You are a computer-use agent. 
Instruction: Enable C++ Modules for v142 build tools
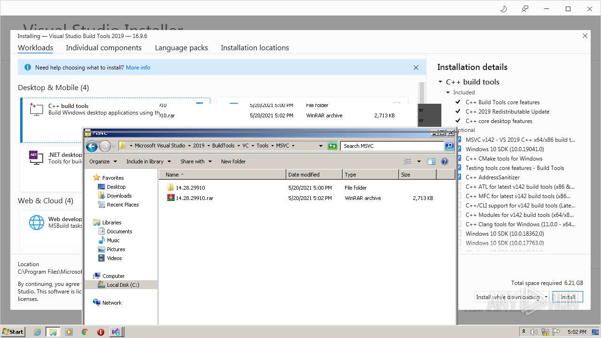pos(459,215)
